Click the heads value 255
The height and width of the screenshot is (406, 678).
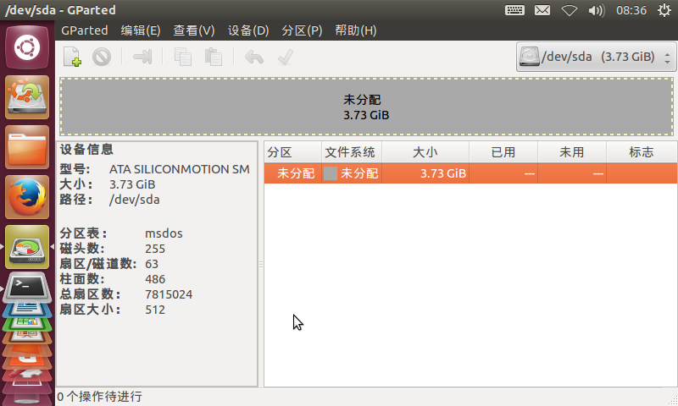[155, 249]
